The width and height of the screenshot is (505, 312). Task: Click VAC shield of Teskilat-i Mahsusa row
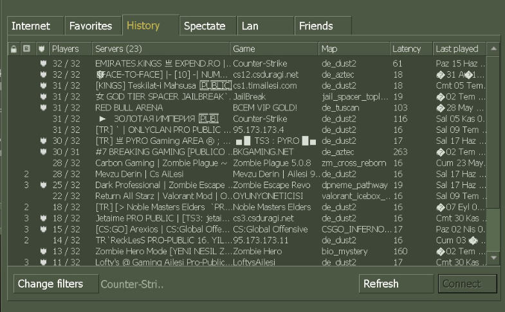(x=43, y=85)
